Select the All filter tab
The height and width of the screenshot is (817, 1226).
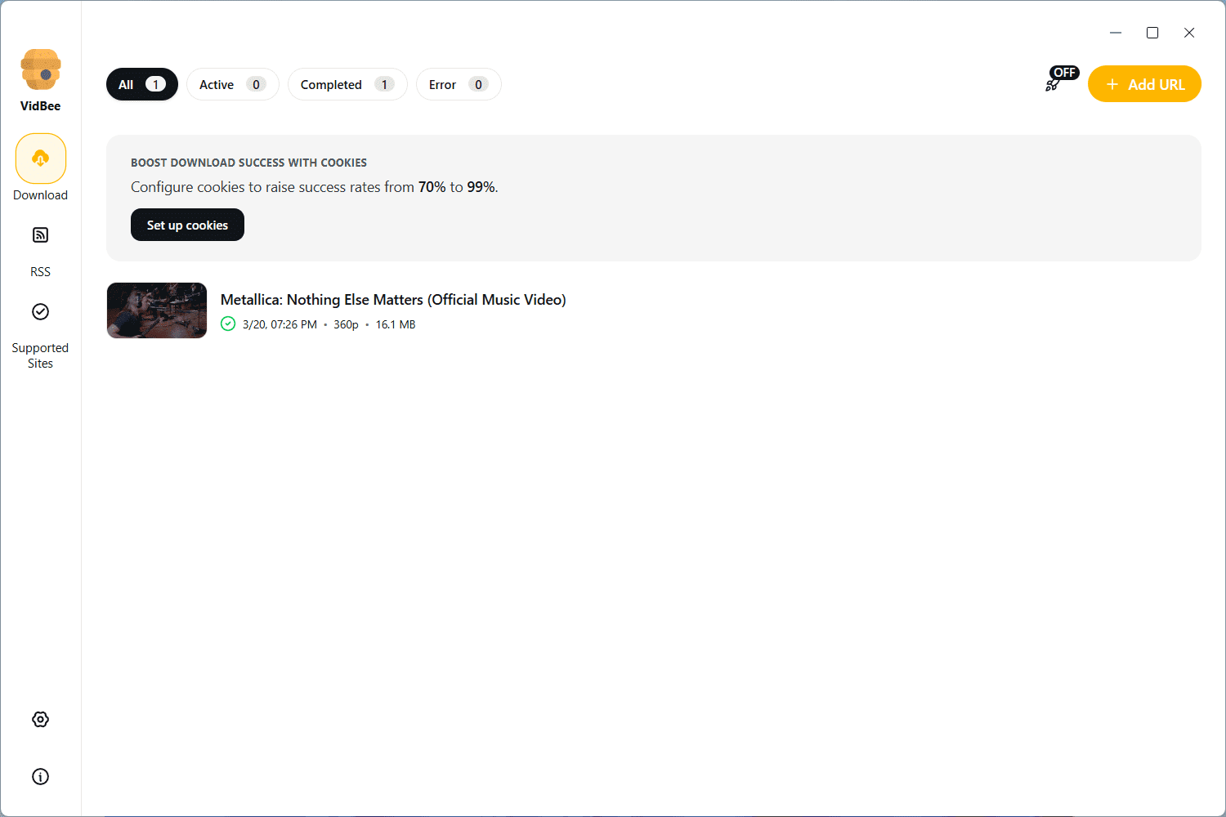[142, 84]
